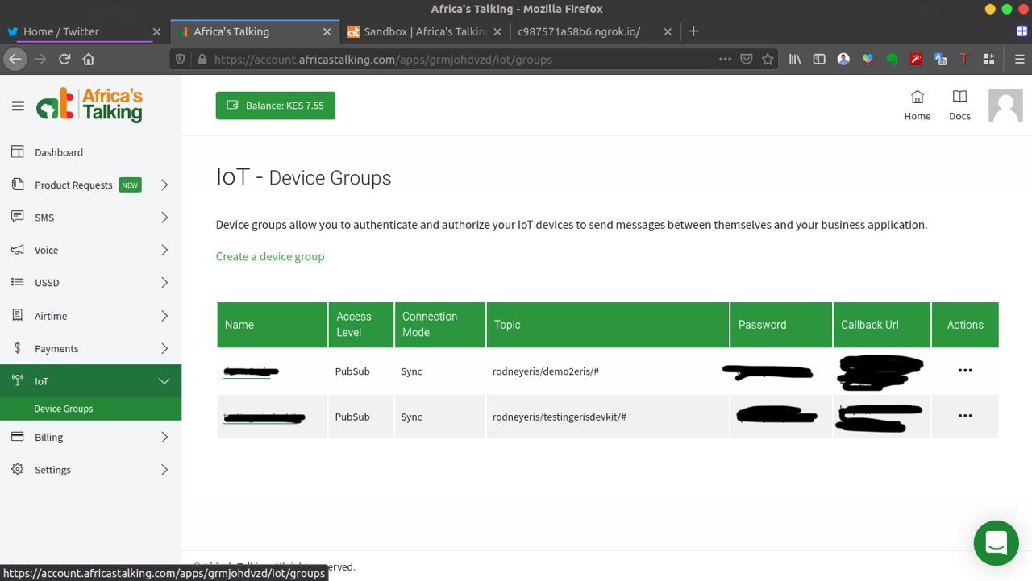This screenshot has width=1032, height=581.
Task: Expand the Payments menu chevron
Action: point(164,348)
